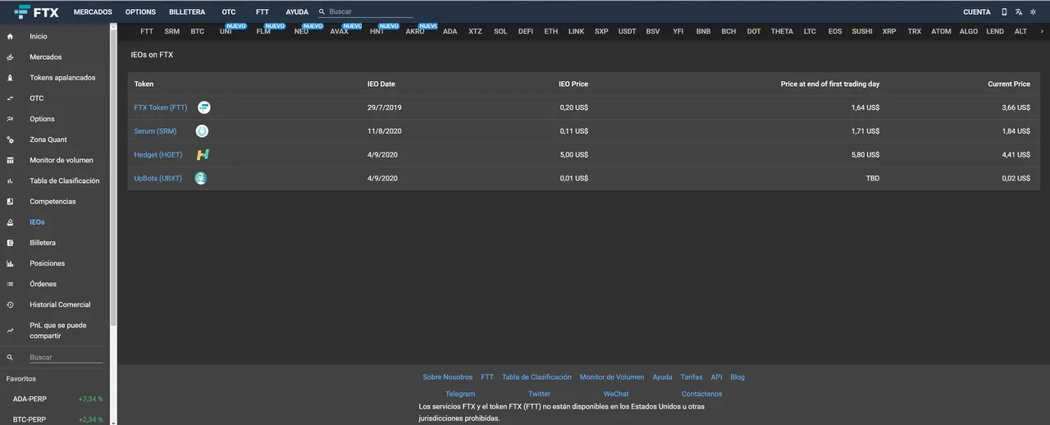
Task: Click the FTX logo
Action: pyautogui.click(x=37, y=11)
